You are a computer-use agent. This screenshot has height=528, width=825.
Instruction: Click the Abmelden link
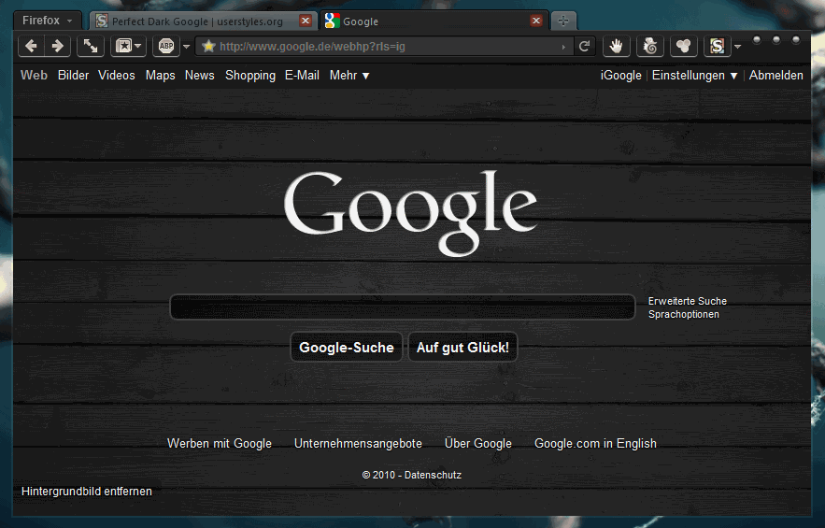pyautogui.click(x=776, y=76)
